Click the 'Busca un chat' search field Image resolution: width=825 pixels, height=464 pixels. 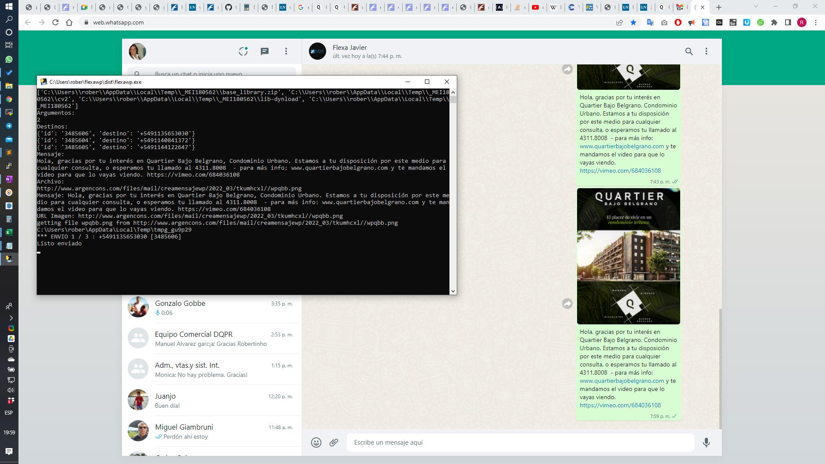(x=211, y=73)
